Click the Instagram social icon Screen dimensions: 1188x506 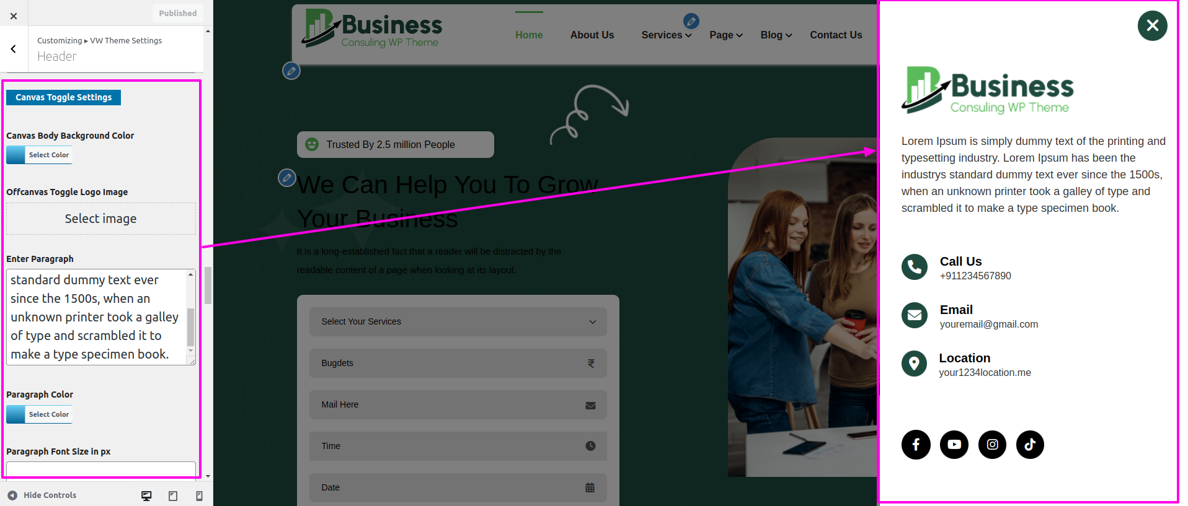tap(992, 445)
